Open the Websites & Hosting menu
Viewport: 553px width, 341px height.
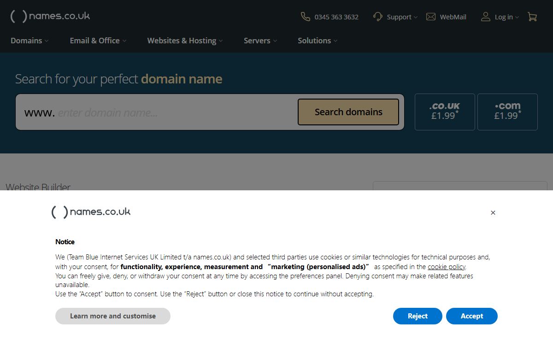185,41
